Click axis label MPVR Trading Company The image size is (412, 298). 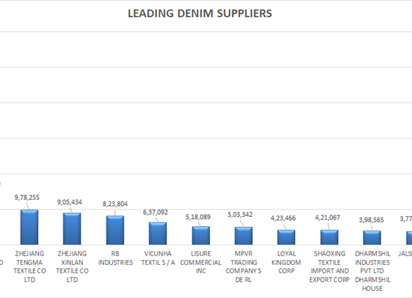244,266
